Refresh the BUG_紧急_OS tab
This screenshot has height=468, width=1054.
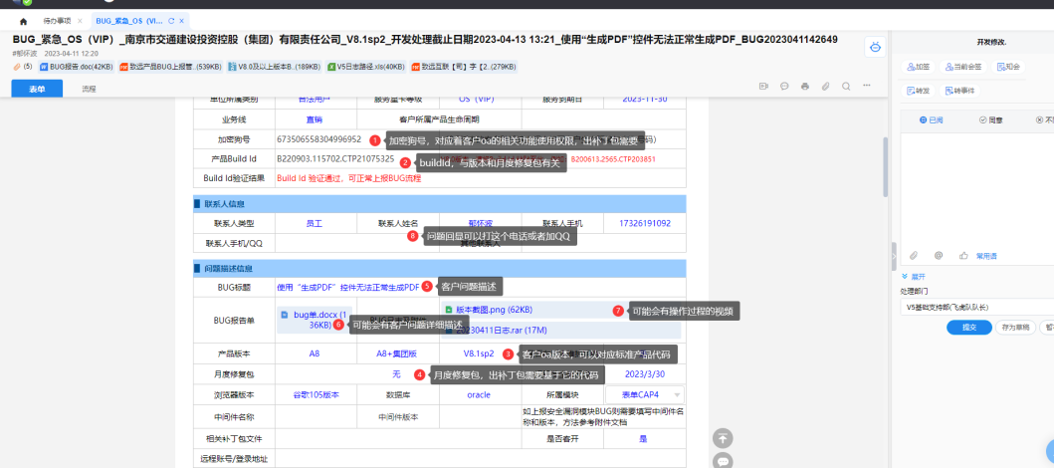pos(171,20)
